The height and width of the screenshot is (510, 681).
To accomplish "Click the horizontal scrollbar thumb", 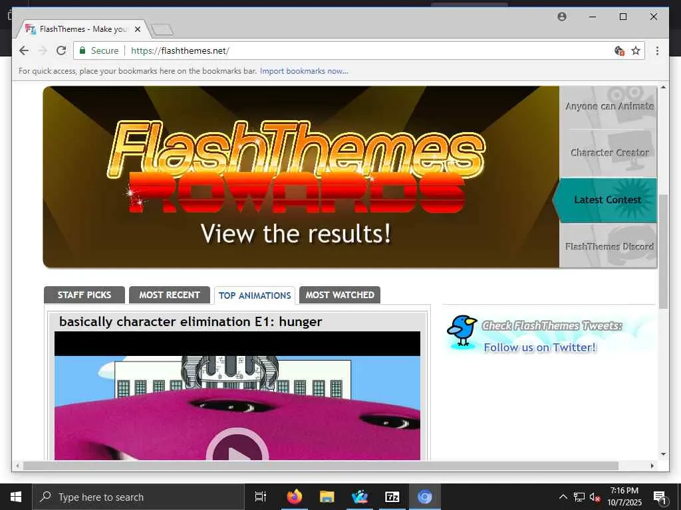I will click(x=321, y=466).
